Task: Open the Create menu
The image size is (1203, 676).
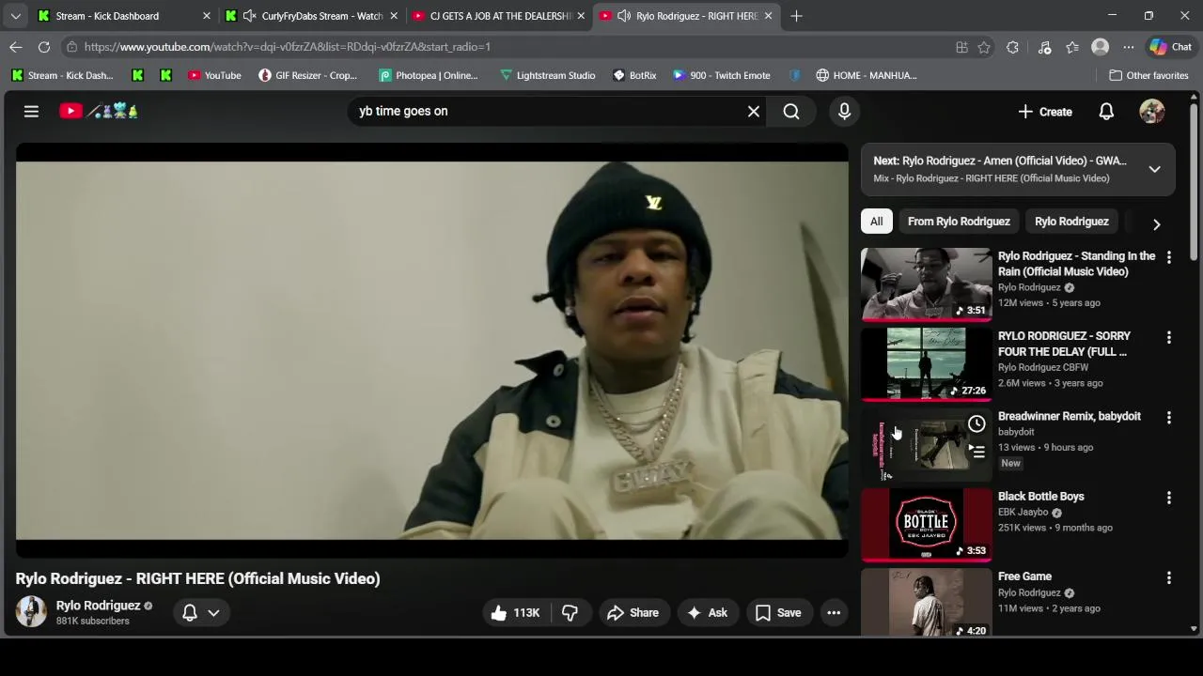Action: click(x=1044, y=111)
